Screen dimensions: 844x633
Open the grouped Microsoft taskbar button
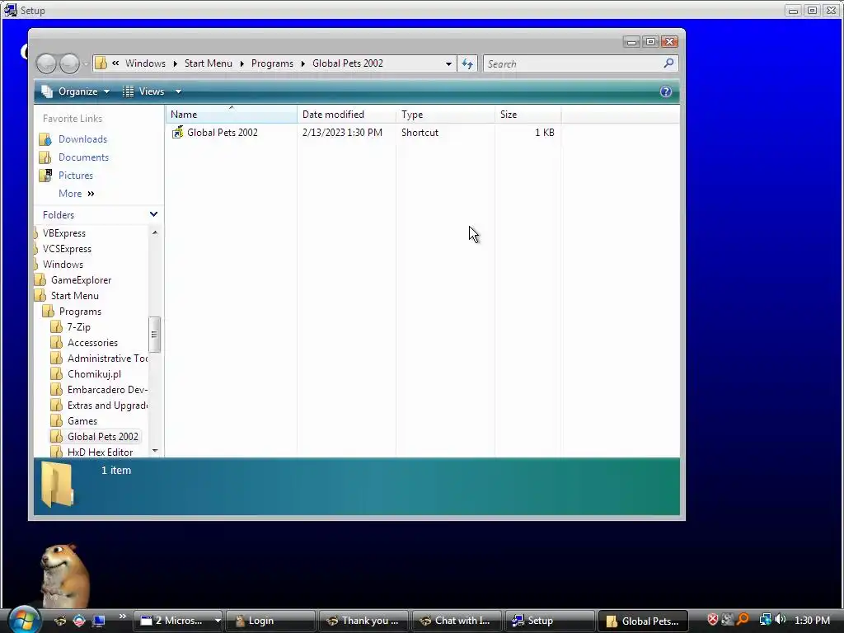[x=178, y=621]
